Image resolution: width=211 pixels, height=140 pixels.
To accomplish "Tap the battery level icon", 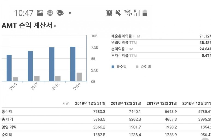I will click(x=145, y=13).
